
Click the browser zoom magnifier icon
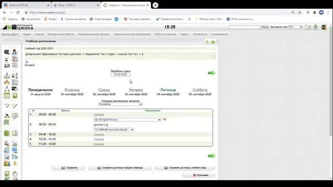(293, 12)
